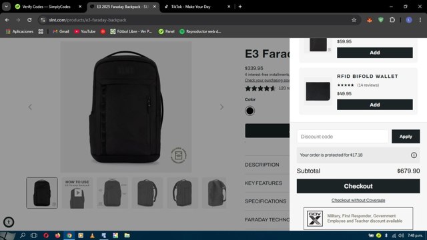The image size is (427, 240).
Task: Open the tab groups grid icon in bookmarks bar
Action: [41, 31]
